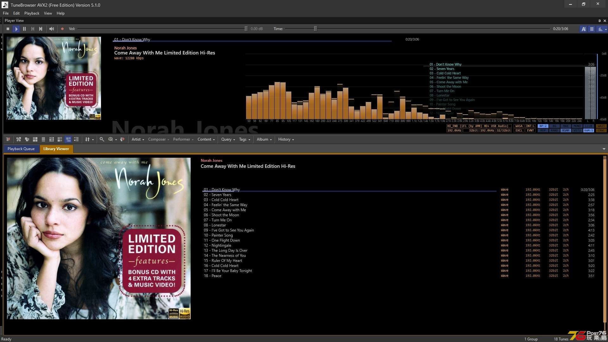Viewport: 608px width, 342px height.
Task: Click the Play button in the player toolbar
Action: point(16,29)
